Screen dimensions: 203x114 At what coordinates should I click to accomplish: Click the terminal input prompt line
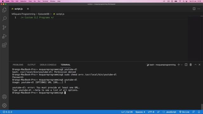[x=39, y=93]
